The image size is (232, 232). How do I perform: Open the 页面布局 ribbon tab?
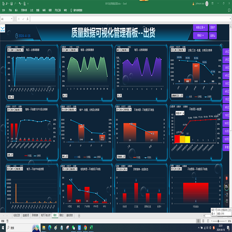(24, 10)
